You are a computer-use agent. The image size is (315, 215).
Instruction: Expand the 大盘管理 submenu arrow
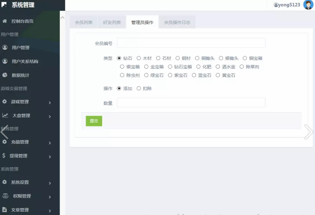50,116
